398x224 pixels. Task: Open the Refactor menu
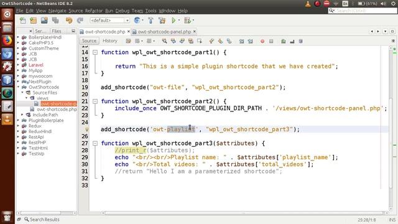[94, 11]
